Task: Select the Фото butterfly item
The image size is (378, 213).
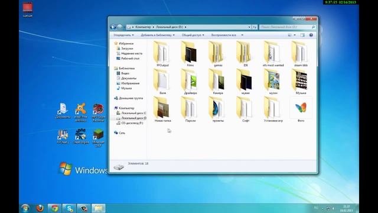Action: (301, 109)
